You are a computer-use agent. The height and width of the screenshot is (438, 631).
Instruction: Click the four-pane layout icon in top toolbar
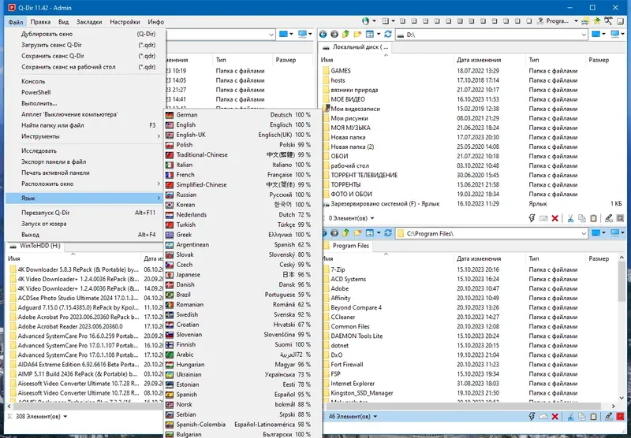coord(386,21)
